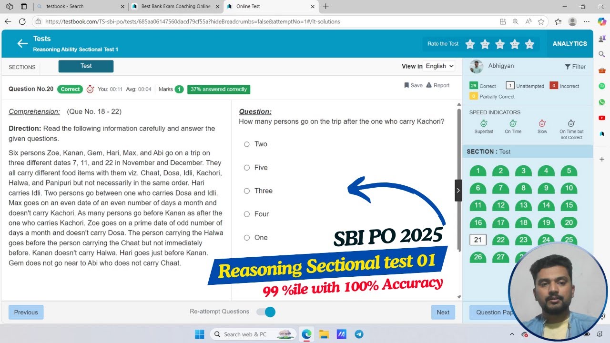Screen dimensions: 610x343
Task: Jump to question 13 in palette
Action: (523, 205)
